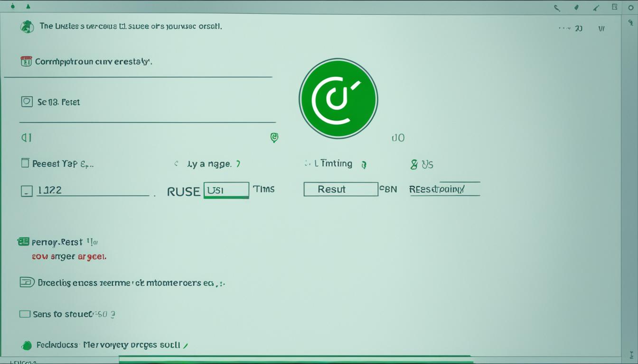Click the 'Ly a nage.' text
The height and width of the screenshot is (364, 638).
(209, 164)
